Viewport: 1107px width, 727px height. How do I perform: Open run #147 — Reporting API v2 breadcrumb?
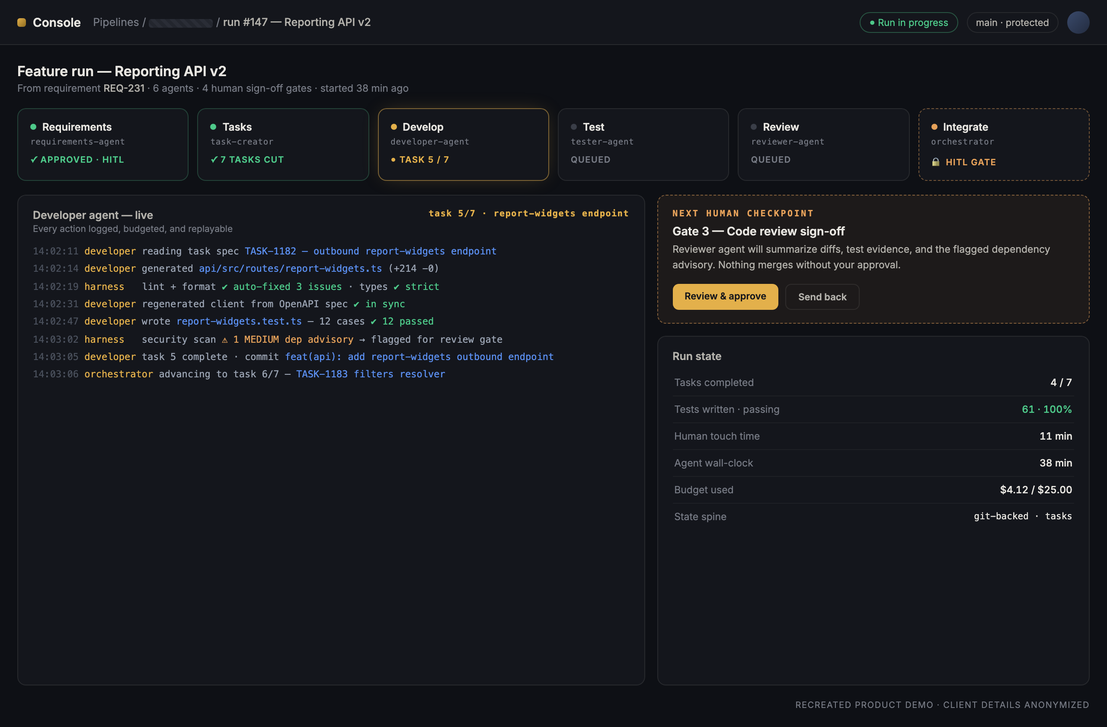297,22
